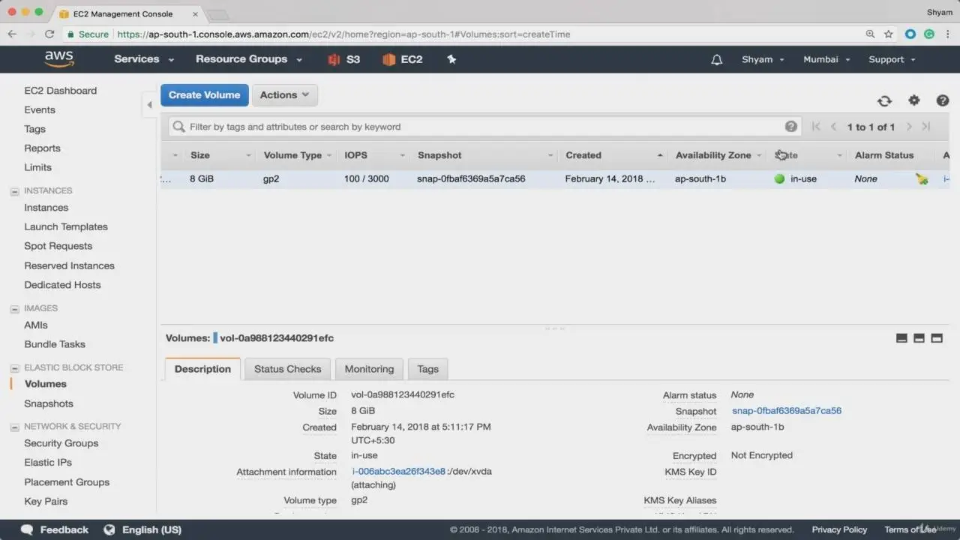Open the Shyam account dropdown
Viewport: 960px width, 540px height.
pos(763,59)
